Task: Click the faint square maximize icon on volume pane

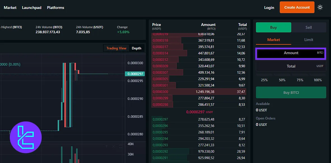Action: click(x=121, y=146)
